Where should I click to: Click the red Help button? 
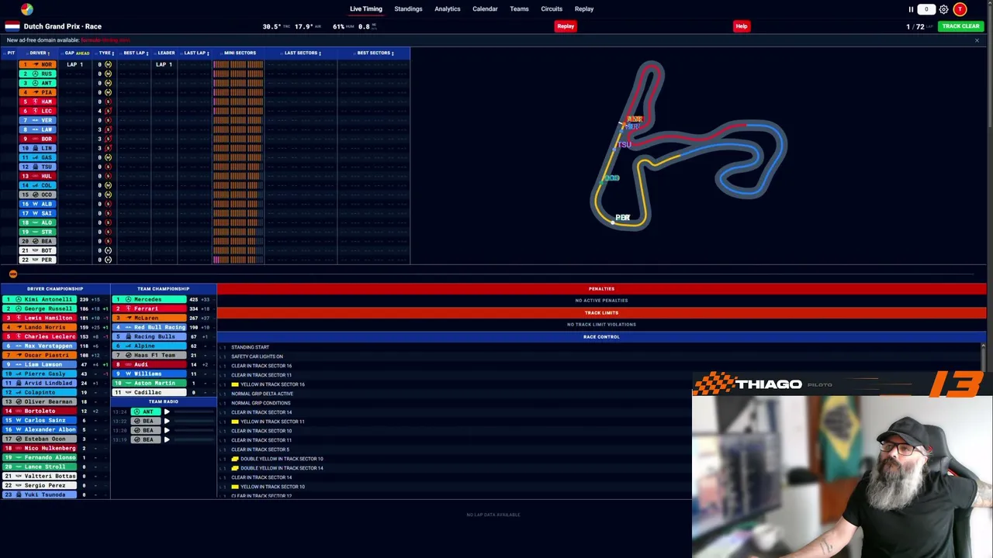(742, 26)
